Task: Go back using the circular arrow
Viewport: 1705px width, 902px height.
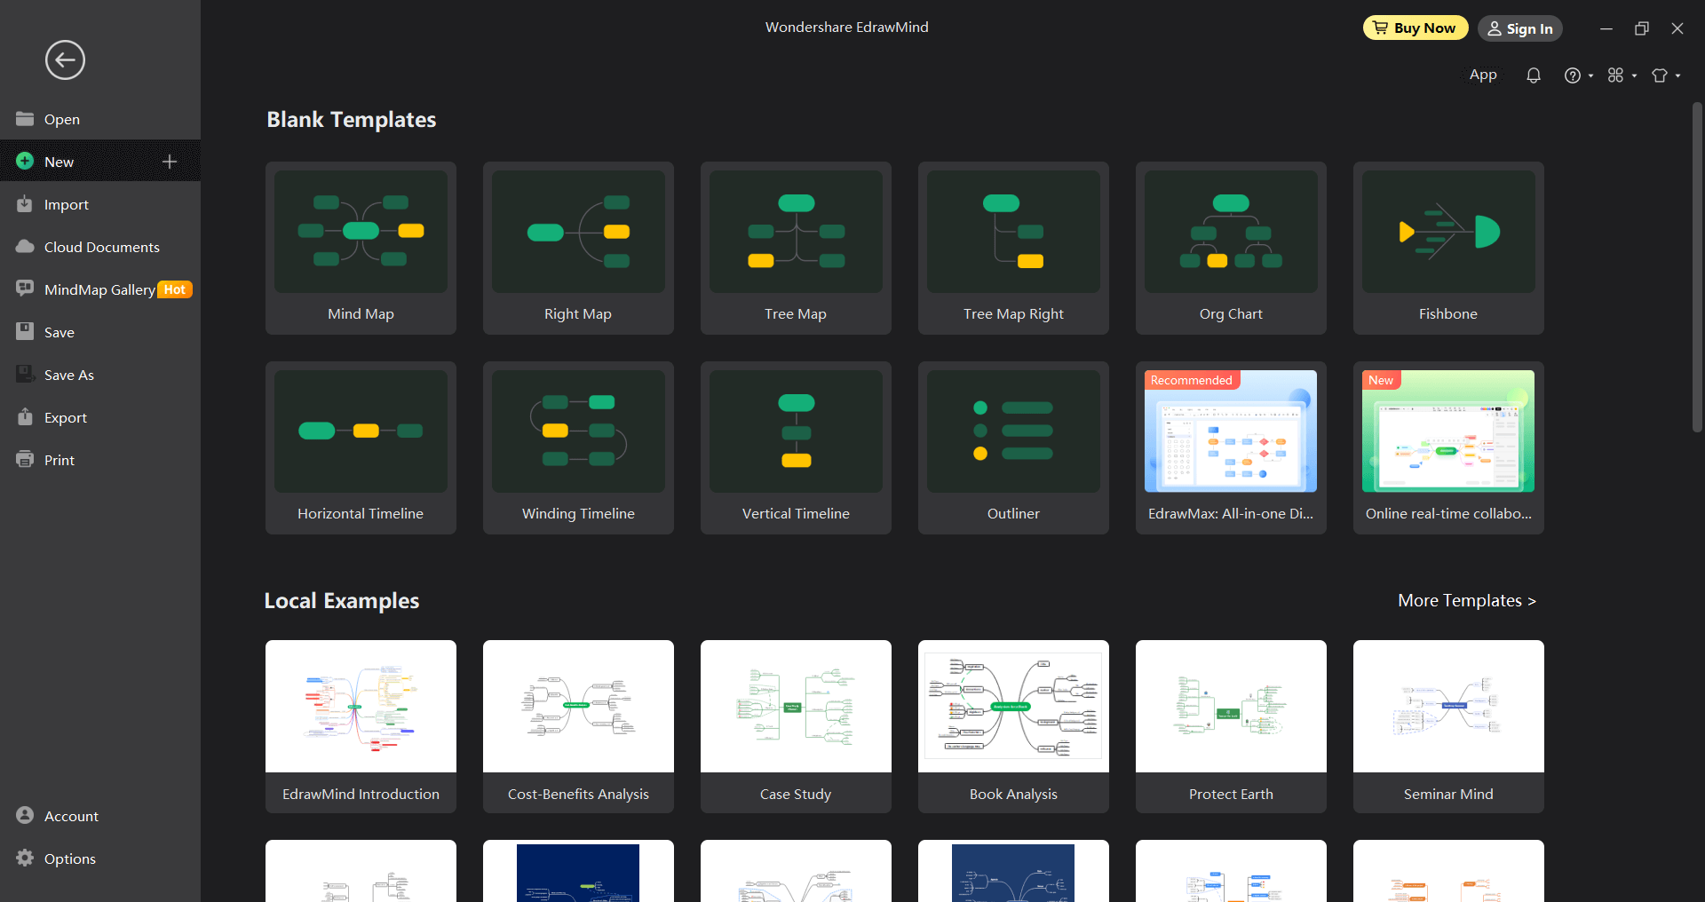Action: [x=65, y=60]
